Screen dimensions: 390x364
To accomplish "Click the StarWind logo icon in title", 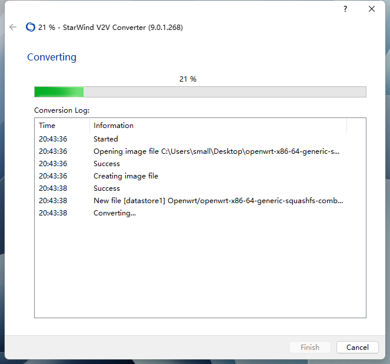I will click(x=31, y=27).
